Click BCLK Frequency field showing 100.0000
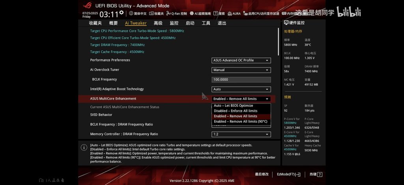This screenshot has width=404, height=185. tap(241, 80)
